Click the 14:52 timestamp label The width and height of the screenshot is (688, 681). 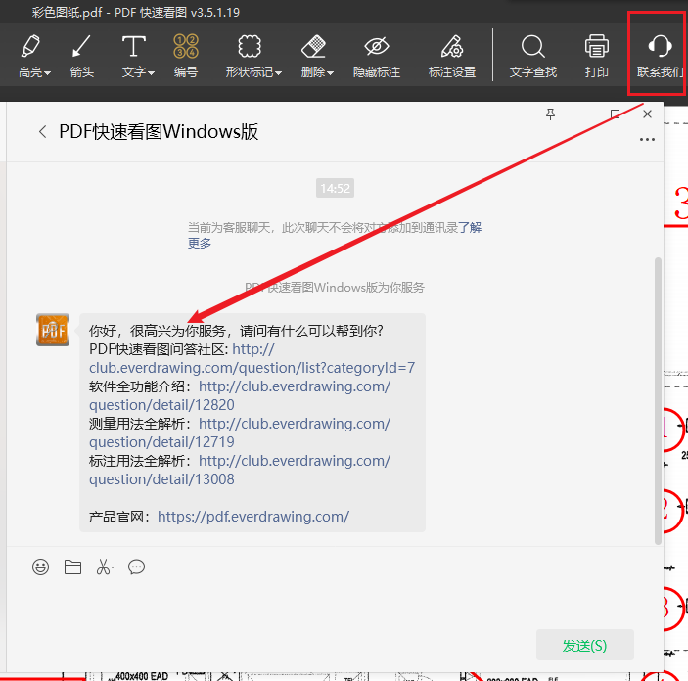tap(336, 188)
